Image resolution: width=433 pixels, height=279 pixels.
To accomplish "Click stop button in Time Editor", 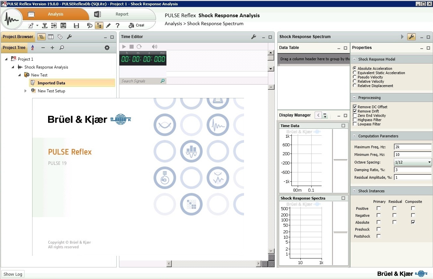I will [x=132, y=47].
